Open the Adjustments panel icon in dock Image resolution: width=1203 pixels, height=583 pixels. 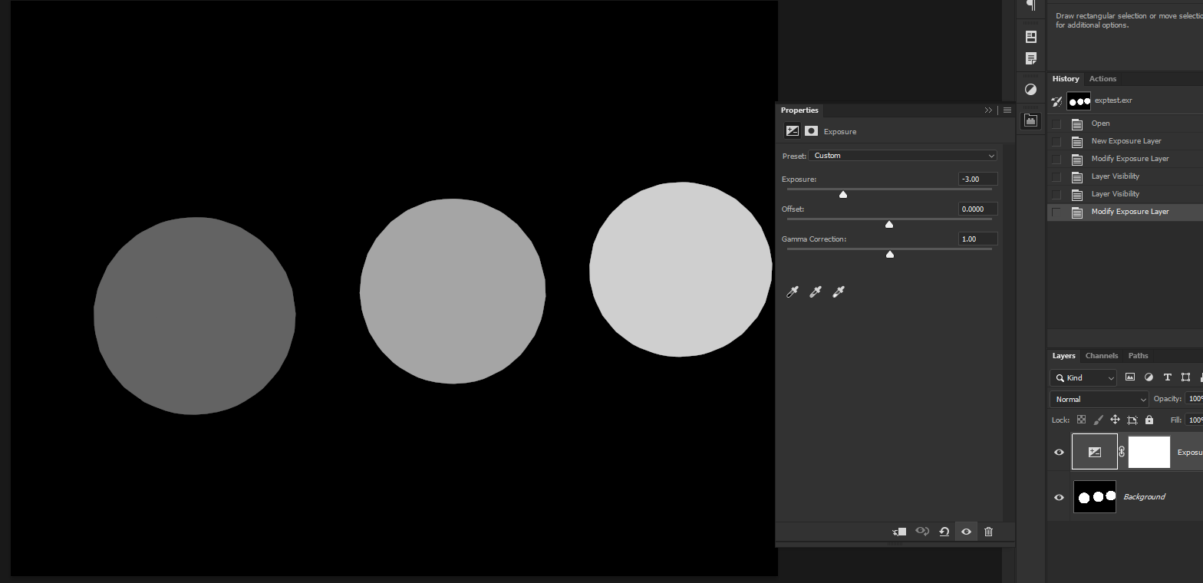pyautogui.click(x=1031, y=90)
